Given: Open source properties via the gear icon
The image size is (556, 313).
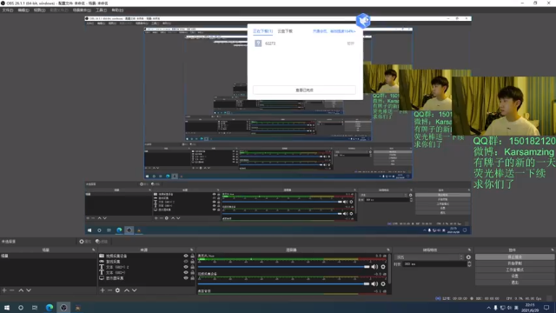Looking at the screenshot, I should pyautogui.click(x=118, y=290).
